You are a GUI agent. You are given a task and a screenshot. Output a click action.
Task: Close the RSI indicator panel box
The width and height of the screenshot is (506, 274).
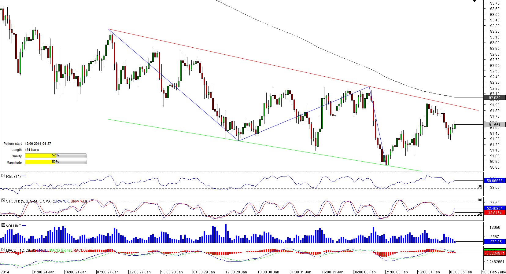click(3, 176)
